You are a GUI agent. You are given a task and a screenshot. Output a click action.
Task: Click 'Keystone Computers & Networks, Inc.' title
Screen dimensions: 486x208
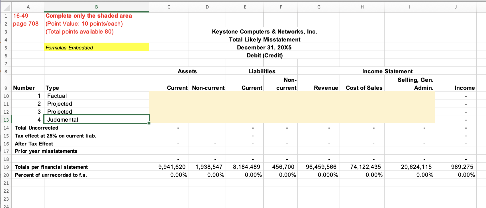264,32
